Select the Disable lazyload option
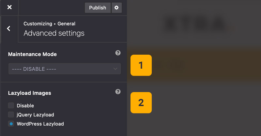261x136 pixels. (11, 105)
